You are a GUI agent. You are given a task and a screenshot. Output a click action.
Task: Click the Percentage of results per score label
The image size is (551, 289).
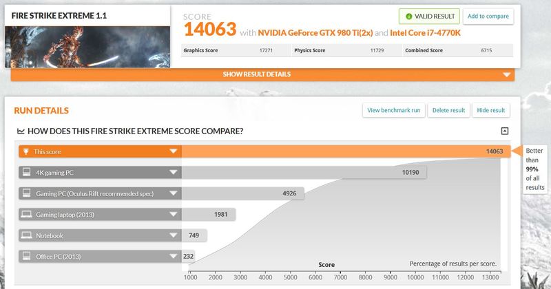tap(453, 264)
